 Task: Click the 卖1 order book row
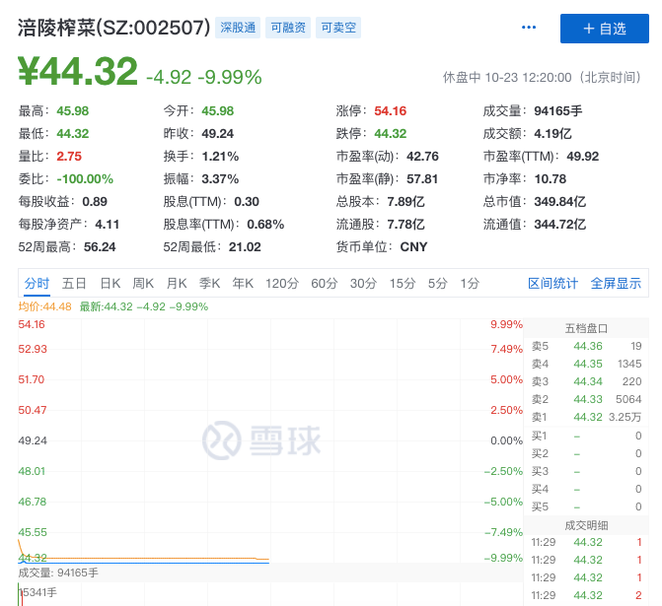586,417
